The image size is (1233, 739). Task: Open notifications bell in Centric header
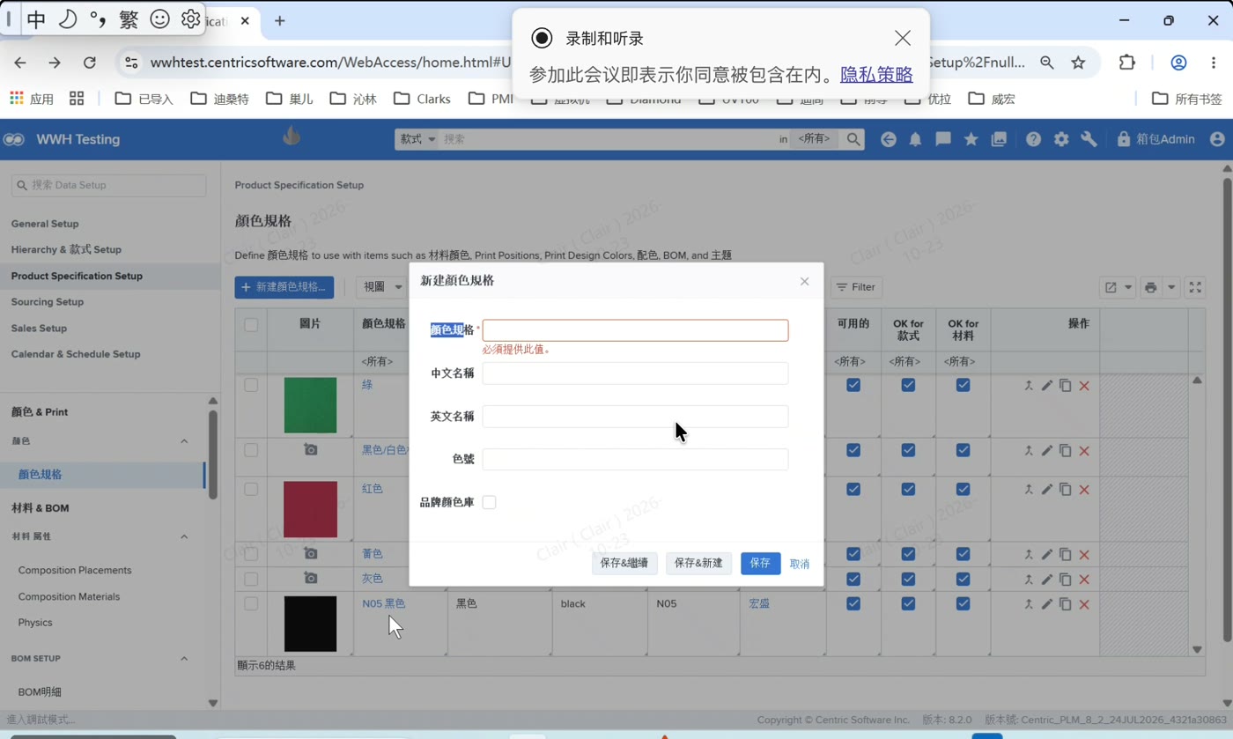(915, 139)
